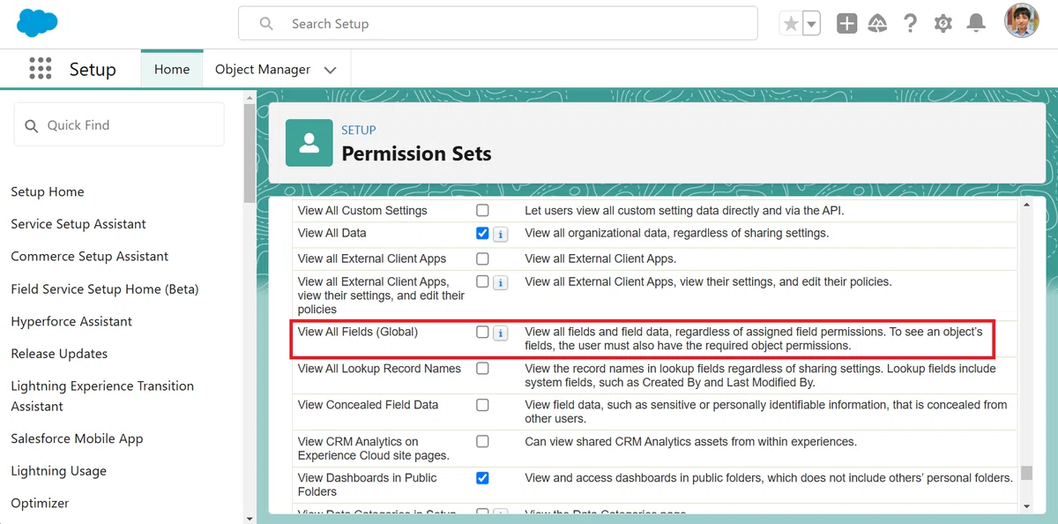Open Trailhead guidance icon

tap(877, 24)
